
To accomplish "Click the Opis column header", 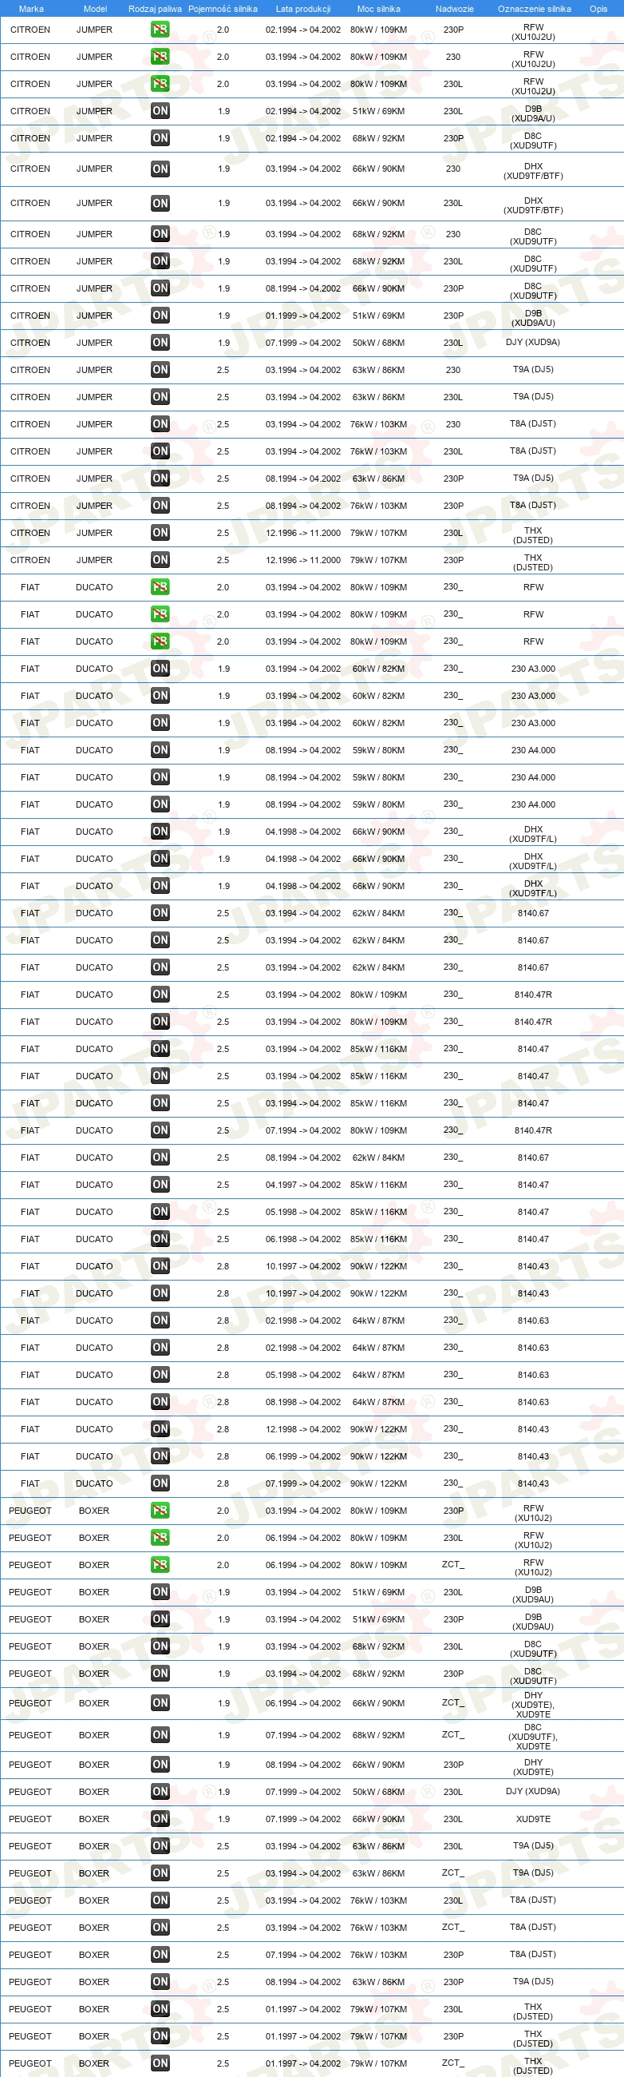I will coord(598,9).
